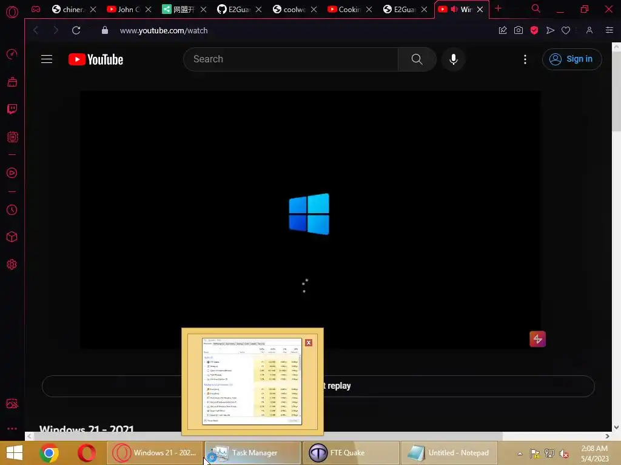
Task: Open the Windows Start button
Action: point(15,453)
